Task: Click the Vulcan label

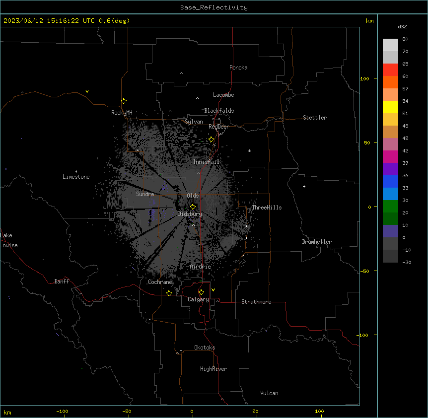Action: 270,393
